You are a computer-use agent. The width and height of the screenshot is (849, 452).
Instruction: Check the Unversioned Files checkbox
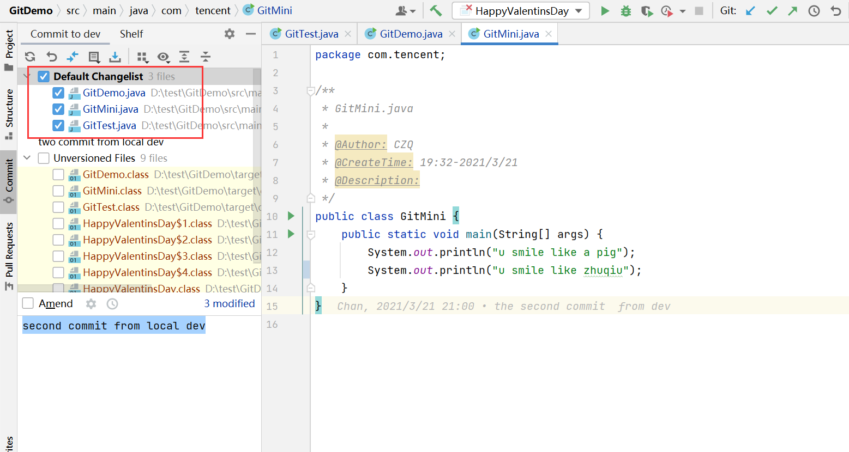(x=44, y=158)
